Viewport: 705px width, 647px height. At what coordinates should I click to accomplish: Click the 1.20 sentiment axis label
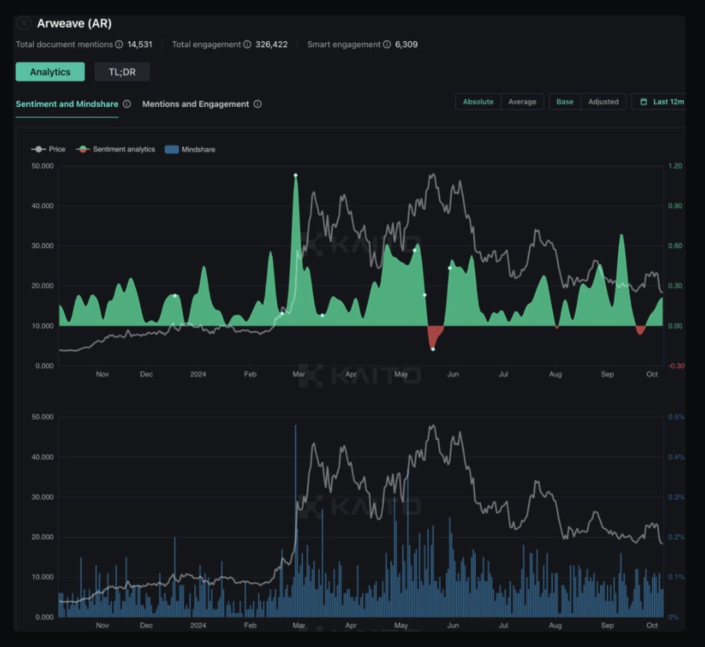[x=675, y=166]
